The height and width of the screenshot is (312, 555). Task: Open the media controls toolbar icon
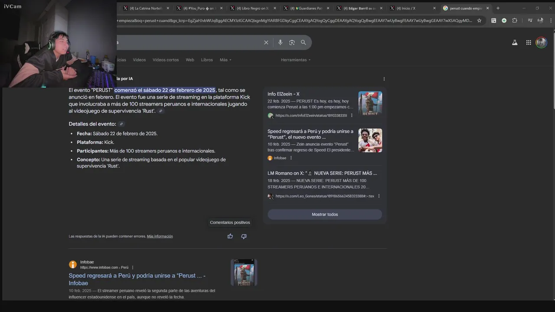tap(530, 20)
